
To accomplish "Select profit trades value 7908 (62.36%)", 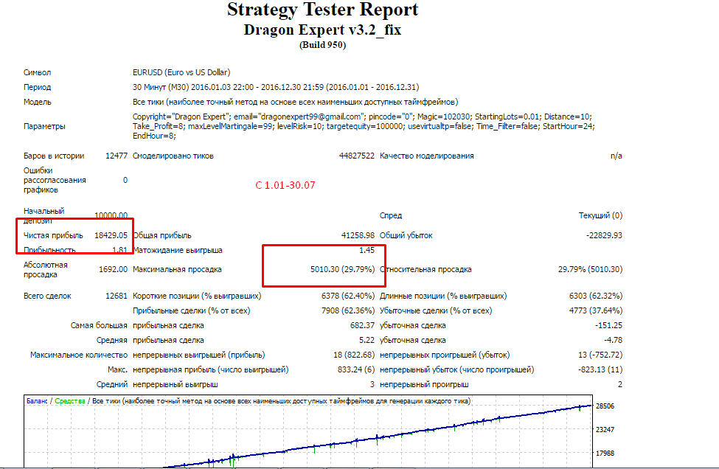I will point(347,310).
